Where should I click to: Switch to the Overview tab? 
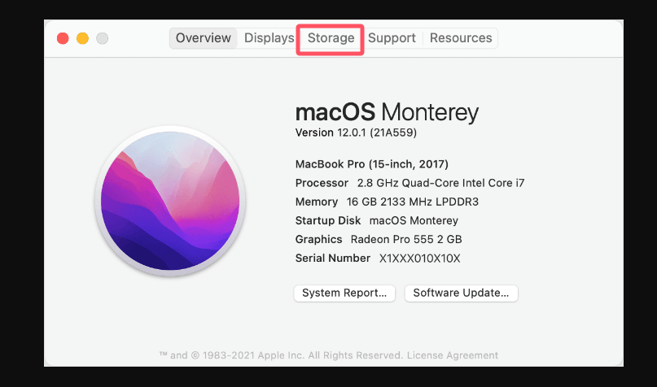click(x=204, y=38)
